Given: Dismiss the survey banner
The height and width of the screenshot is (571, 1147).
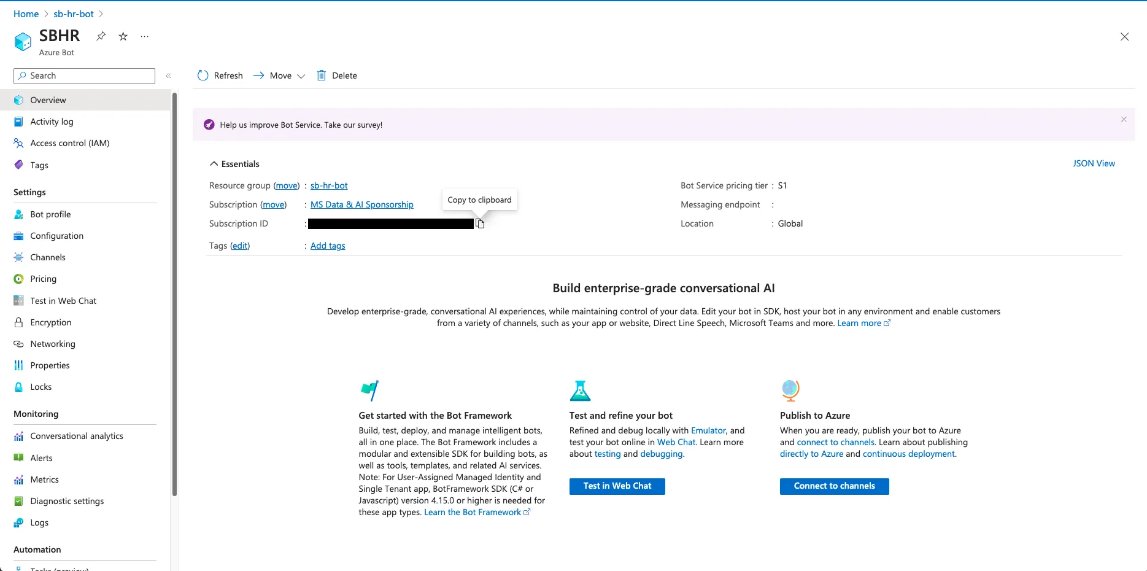Looking at the screenshot, I should pos(1124,119).
